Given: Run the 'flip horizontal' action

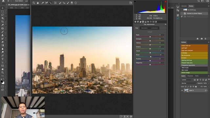Looking at the screenshot, I should 194,55.
